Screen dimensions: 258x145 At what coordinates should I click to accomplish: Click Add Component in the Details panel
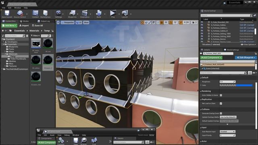(x=211, y=58)
